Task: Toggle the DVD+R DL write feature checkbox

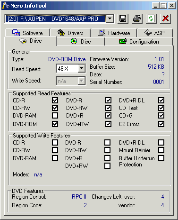Action: point(161,142)
